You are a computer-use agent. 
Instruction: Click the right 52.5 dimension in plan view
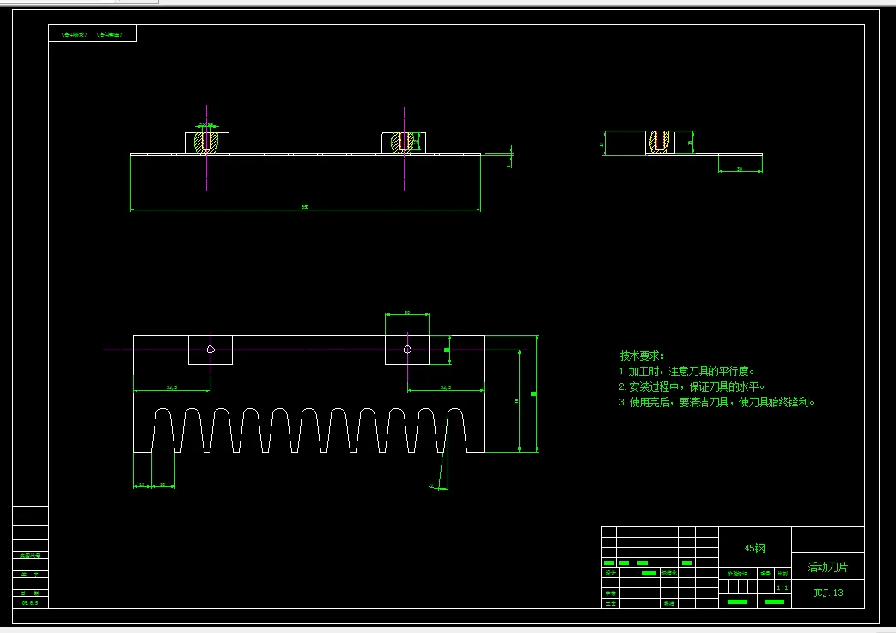(x=446, y=389)
